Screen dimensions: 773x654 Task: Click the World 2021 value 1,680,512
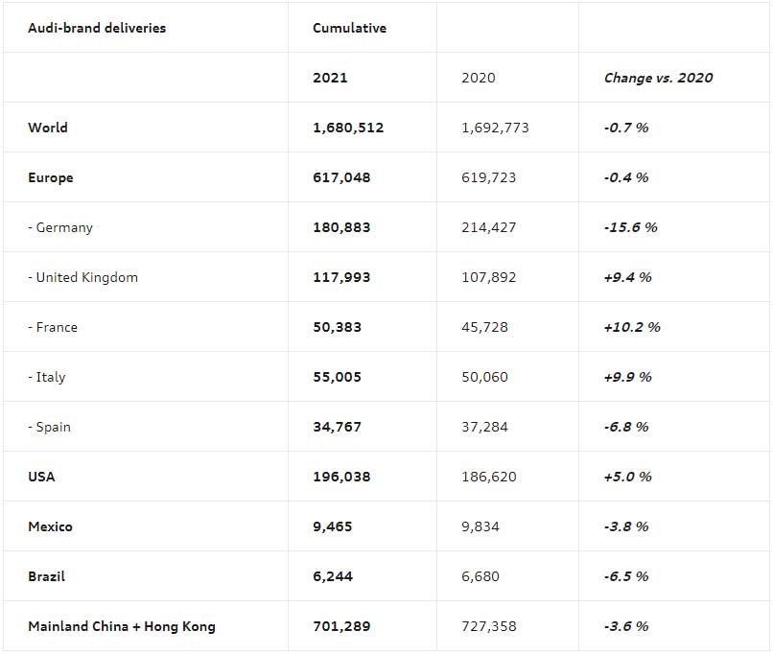348,128
